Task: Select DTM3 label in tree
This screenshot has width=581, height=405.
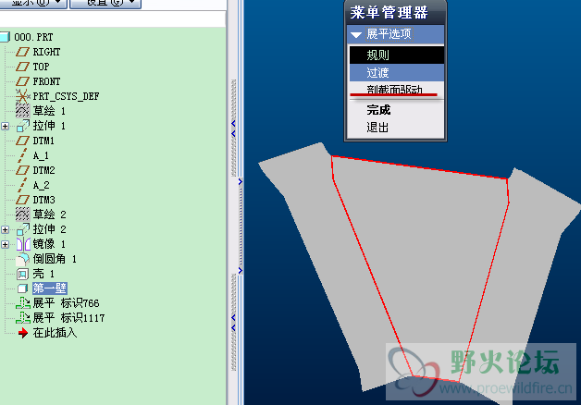Action: click(x=43, y=200)
